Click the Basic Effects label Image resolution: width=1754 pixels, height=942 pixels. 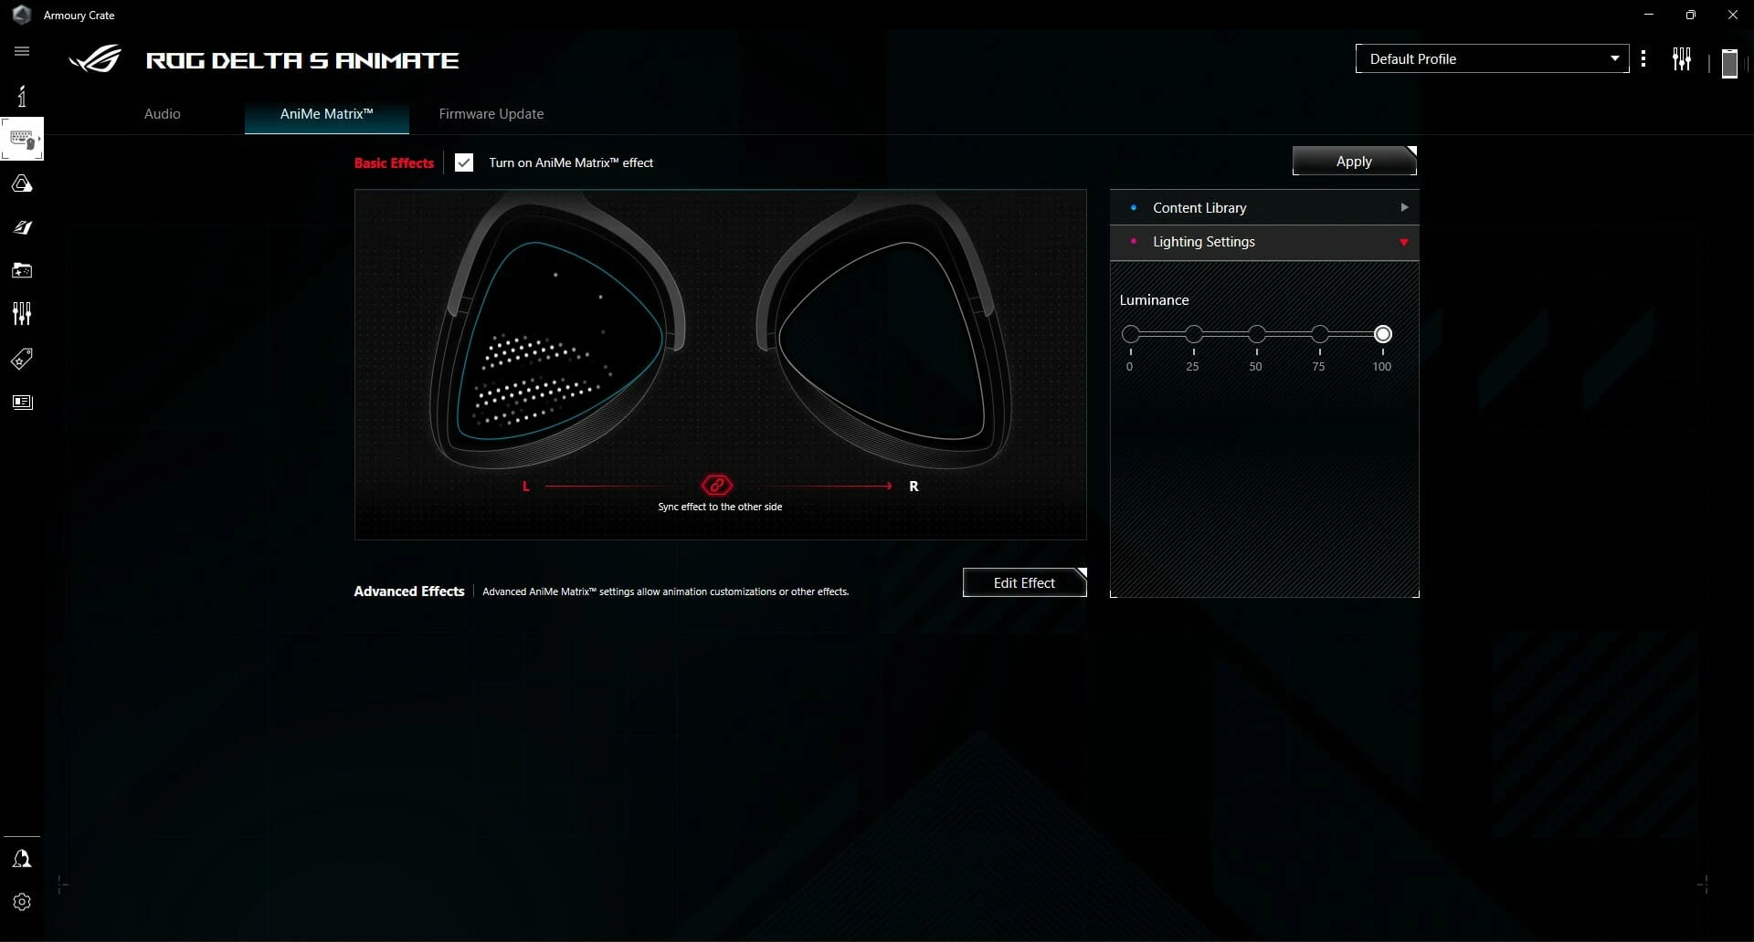[394, 162]
